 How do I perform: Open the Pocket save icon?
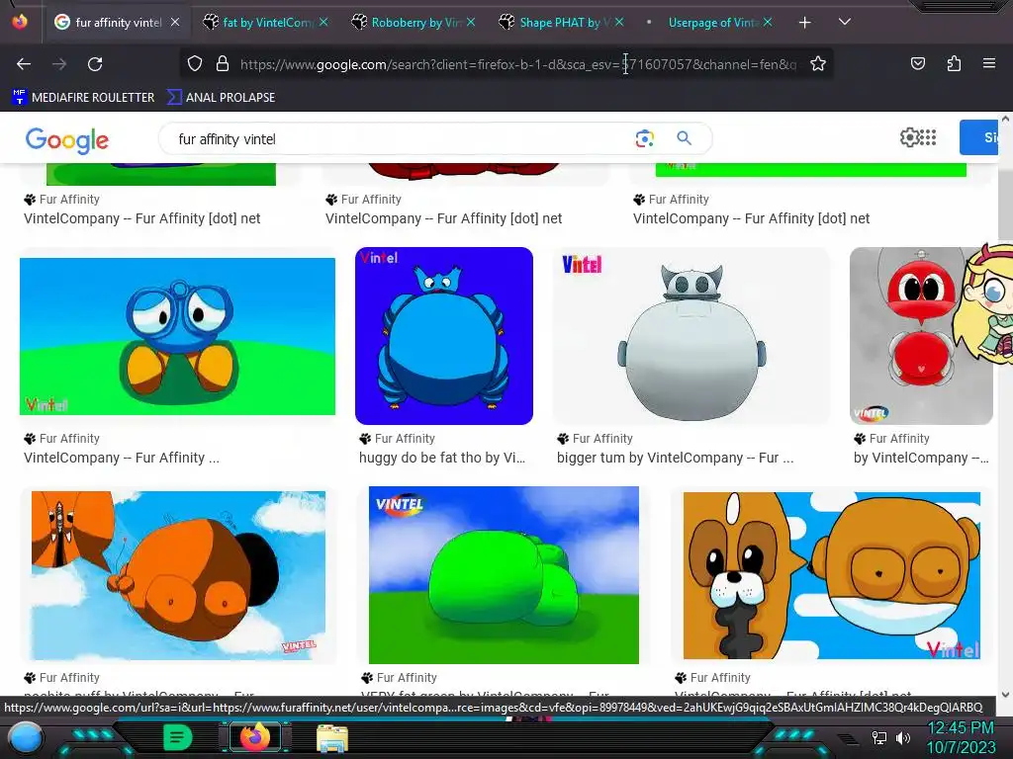917,64
